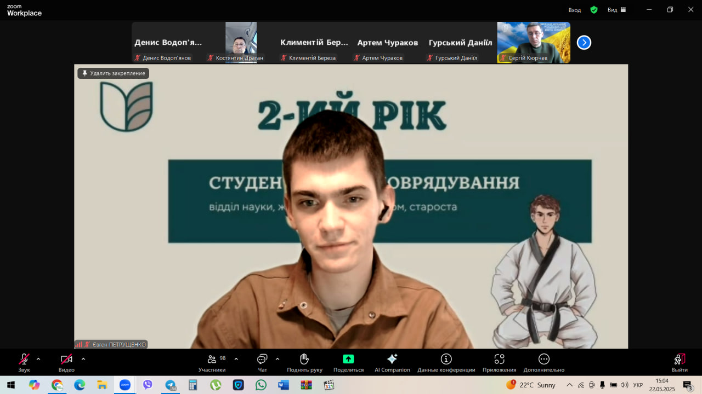The height and width of the screenshot is (394, 702).
Task: Click the Вход sign-in button
Action: click(575, 10)
